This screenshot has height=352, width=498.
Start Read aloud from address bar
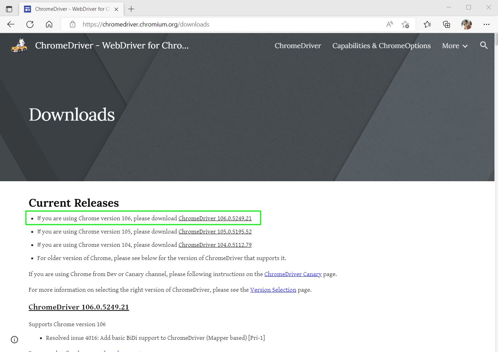click(x=390, y=24)
